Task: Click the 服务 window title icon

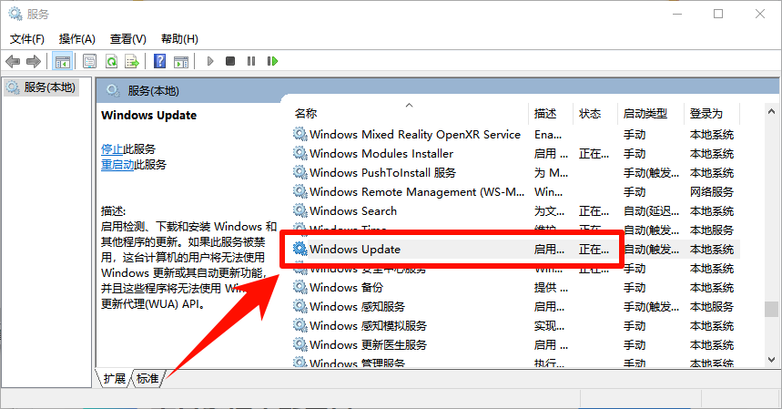Action: (15, 14)
